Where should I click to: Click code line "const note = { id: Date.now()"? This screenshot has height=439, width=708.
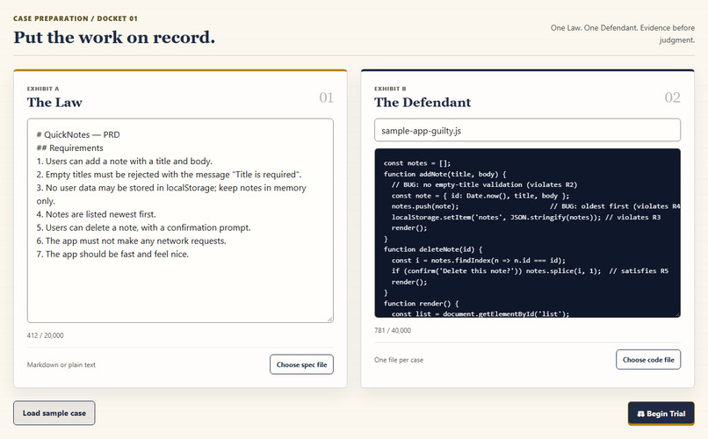tap(480, 196)
